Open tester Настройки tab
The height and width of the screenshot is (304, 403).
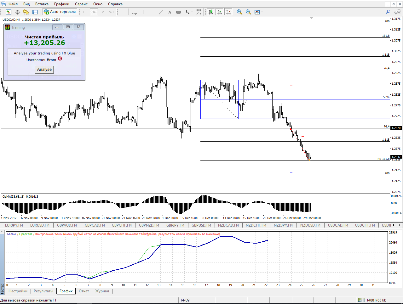click(x=18, y=291)
